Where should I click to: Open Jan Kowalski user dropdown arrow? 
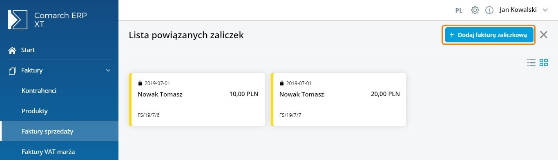545,10
